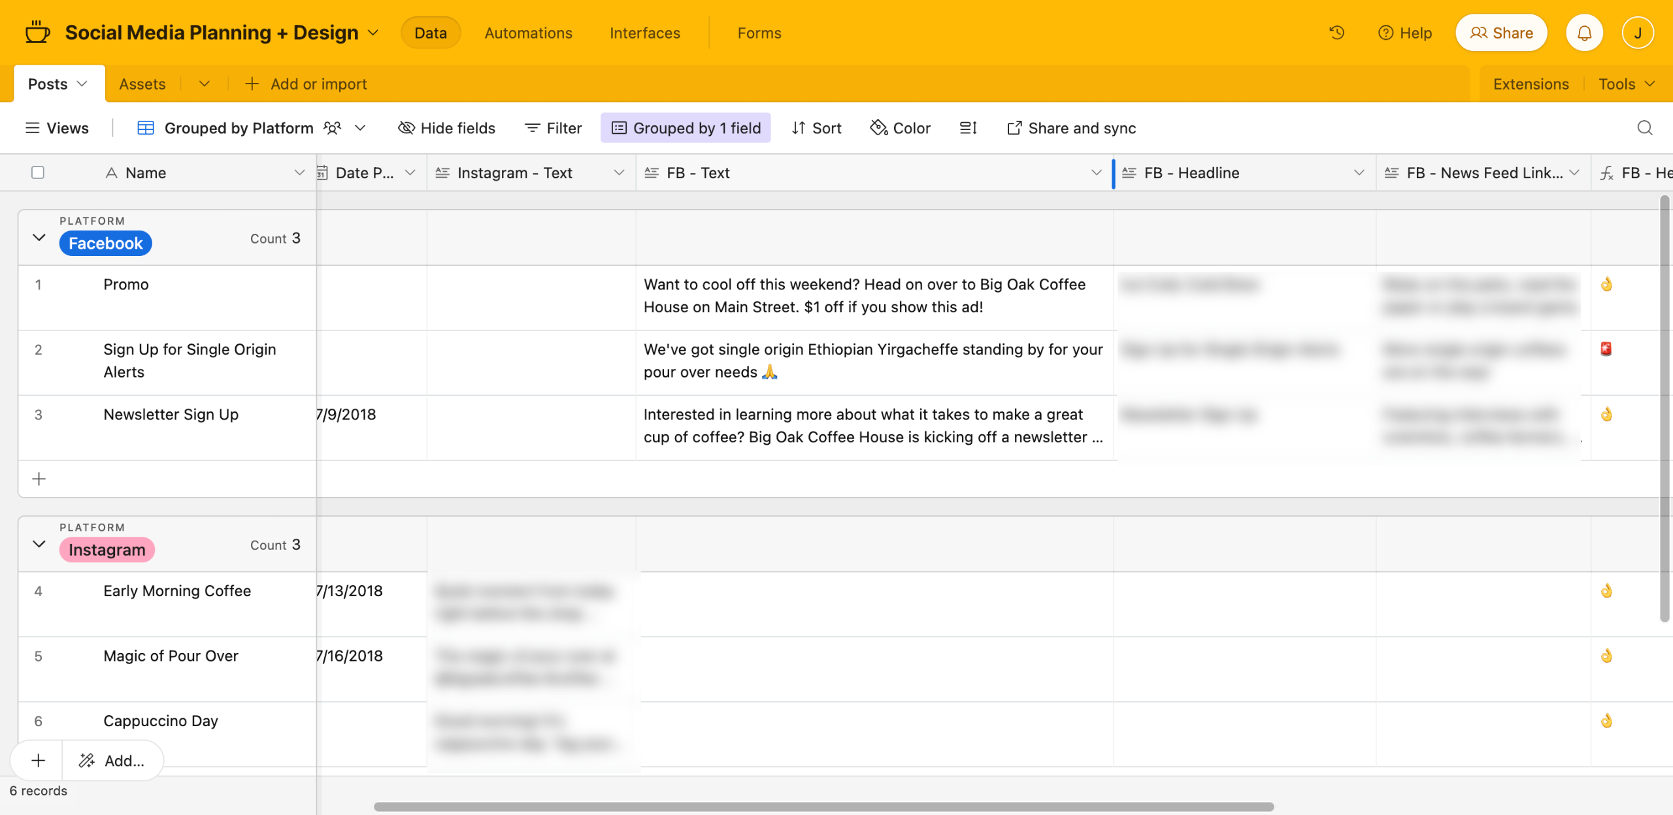Screen dimensions: 1673x815
Task: Switch to the Assets table tab
Action: tap(142, 84)
